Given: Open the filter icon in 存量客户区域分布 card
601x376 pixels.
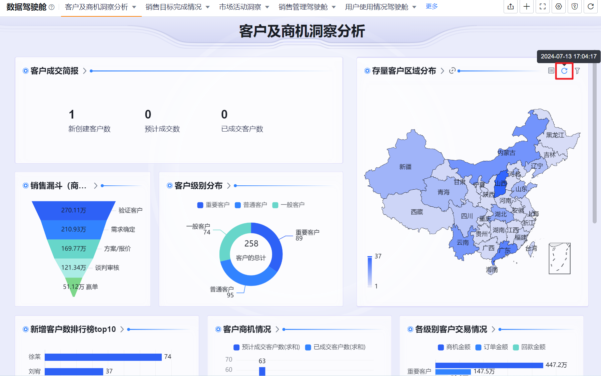Looking at the screenshot, I should pos(577,71).
